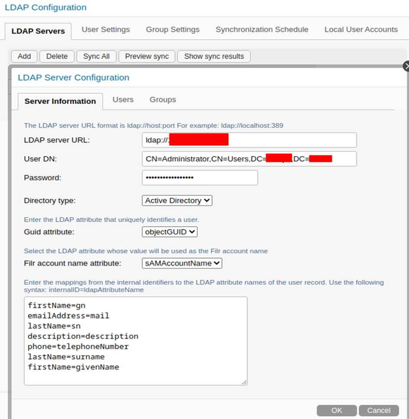Open Local User Accounts tab

coord(361,30)
